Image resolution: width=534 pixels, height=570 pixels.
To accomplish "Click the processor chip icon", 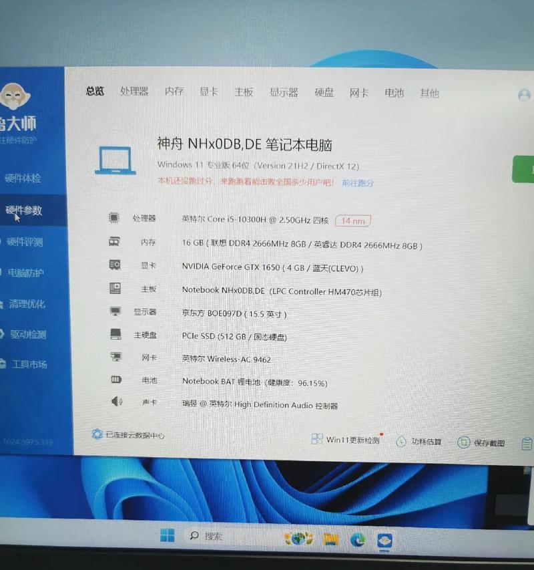I will [114, 218].
